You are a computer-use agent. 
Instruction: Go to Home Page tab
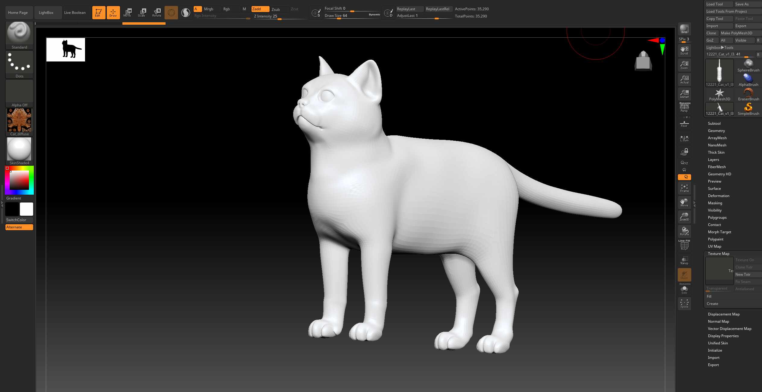(x=18, y=13)
